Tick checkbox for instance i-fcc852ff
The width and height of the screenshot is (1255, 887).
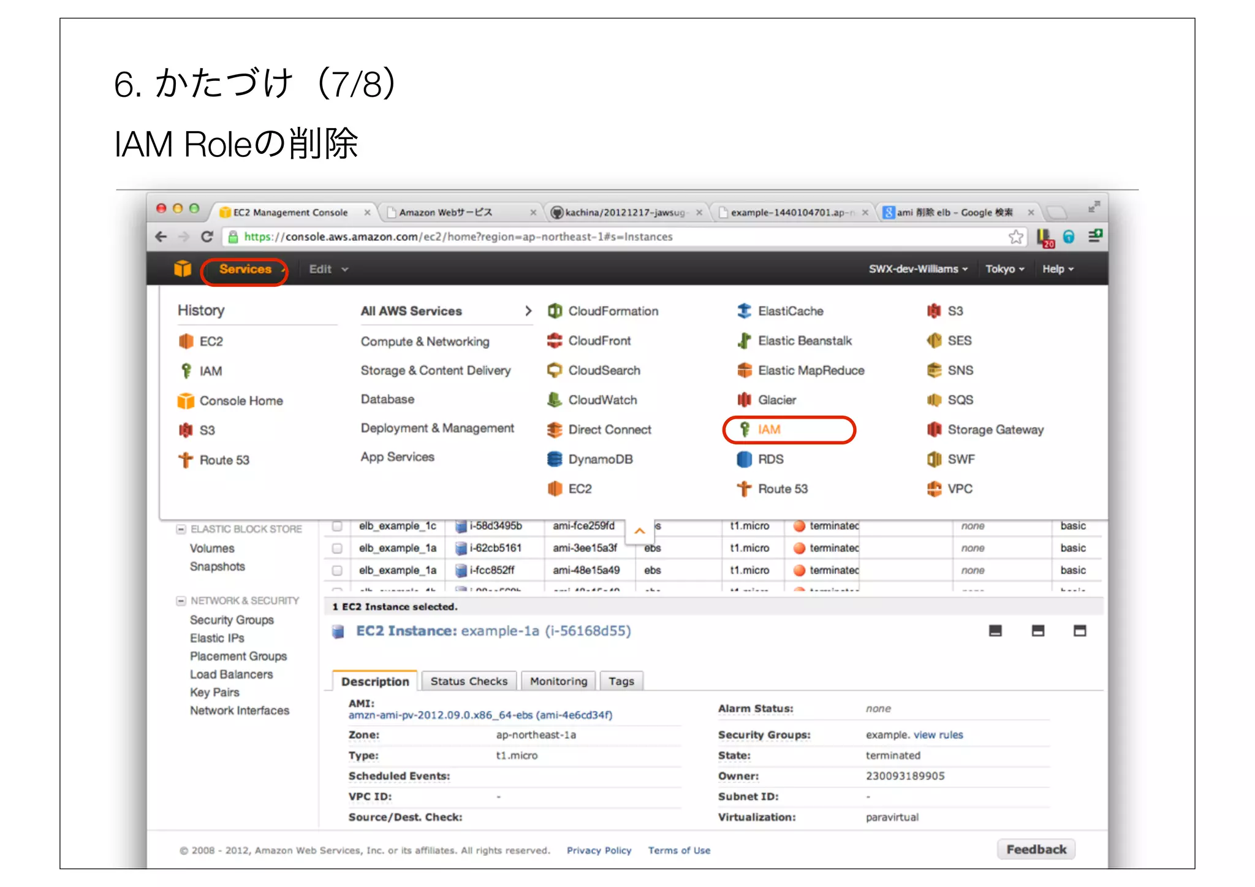337,570
